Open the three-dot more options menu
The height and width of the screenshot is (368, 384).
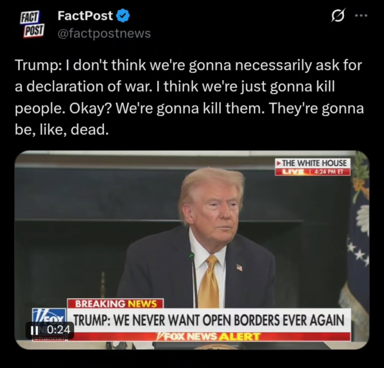361,15
